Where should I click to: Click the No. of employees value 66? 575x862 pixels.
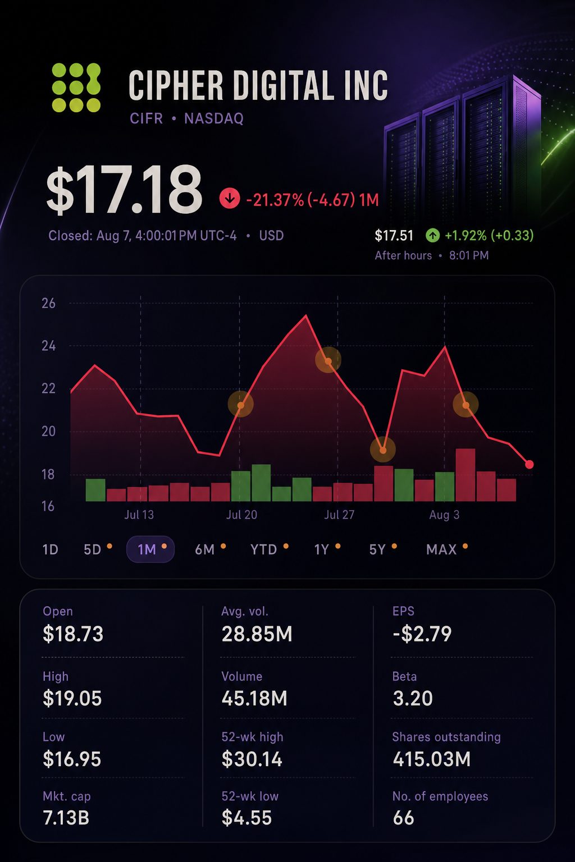coord(403,818)
